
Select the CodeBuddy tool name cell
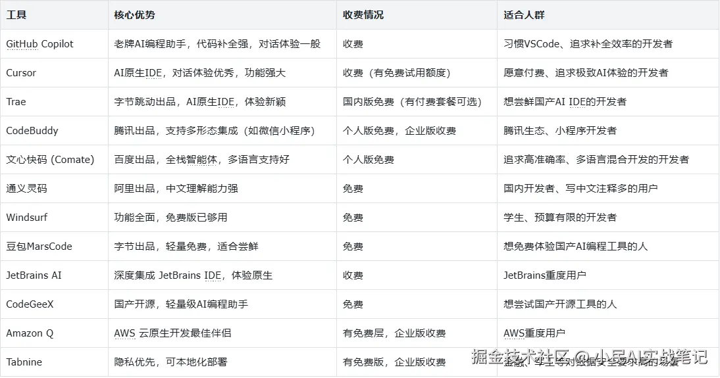[54, 131]
